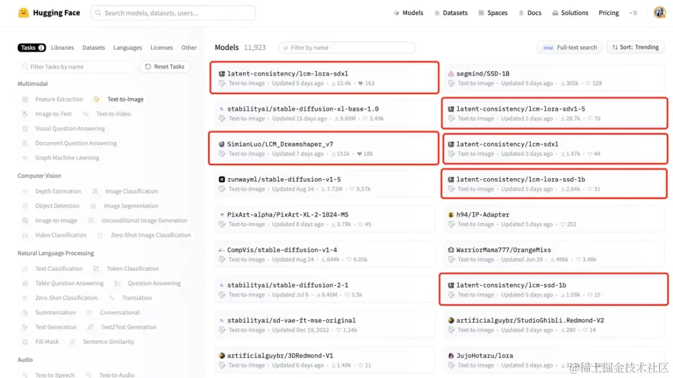
Task: Switch to the Datasets filter tab
Action: 93,47
